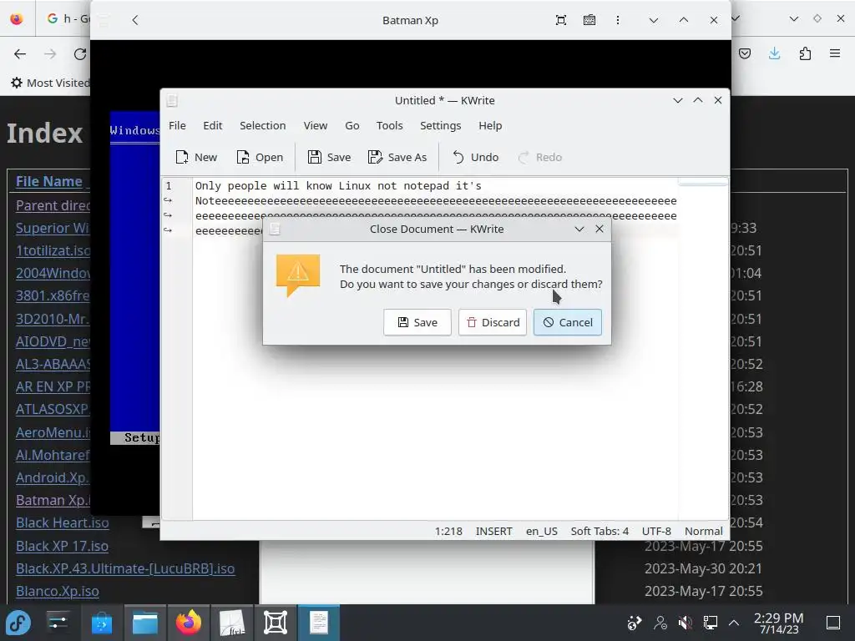Click the keyboard icon in Batman Xp window

click(589, 20)
